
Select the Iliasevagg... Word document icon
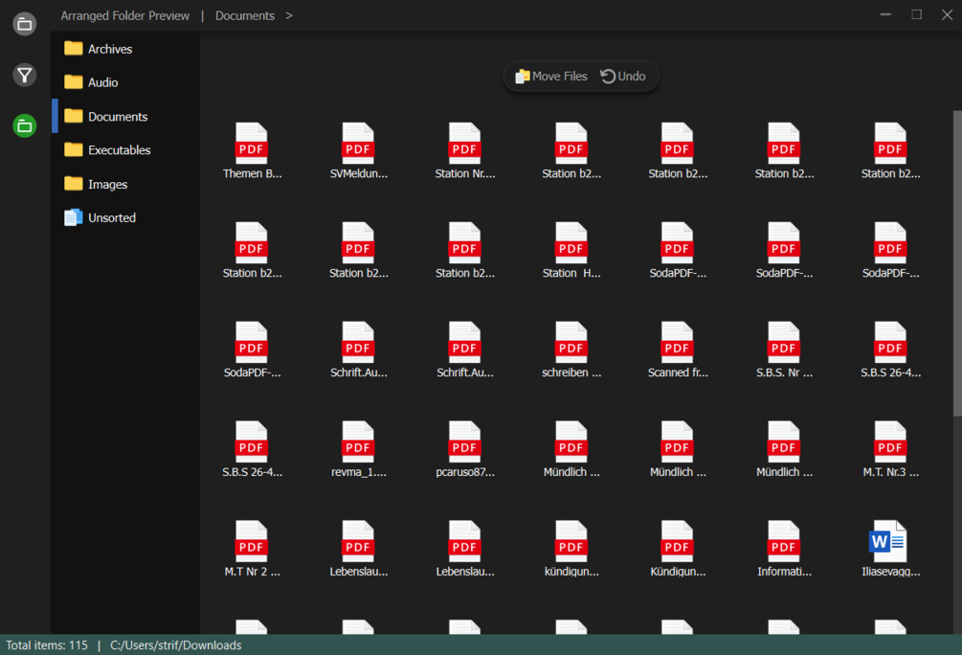click(889, 541)
